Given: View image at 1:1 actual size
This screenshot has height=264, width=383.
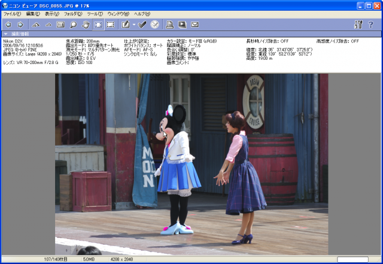Looking at the screenshot, I should click(60, 25).
